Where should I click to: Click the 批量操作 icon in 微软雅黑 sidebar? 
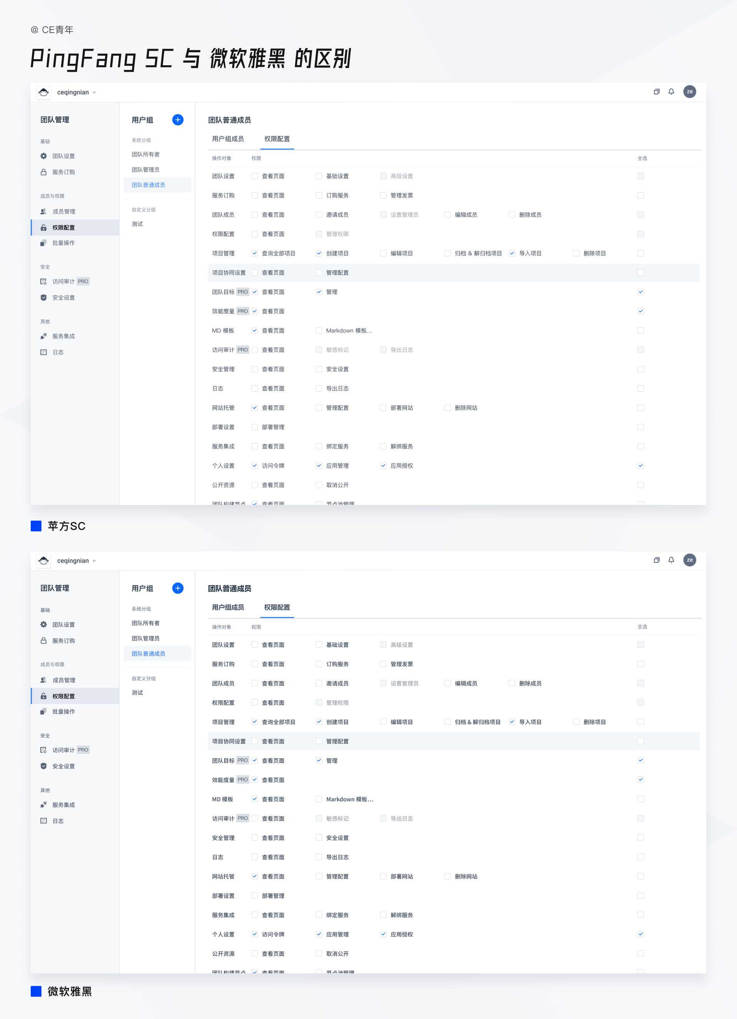(x=43, y=711)
